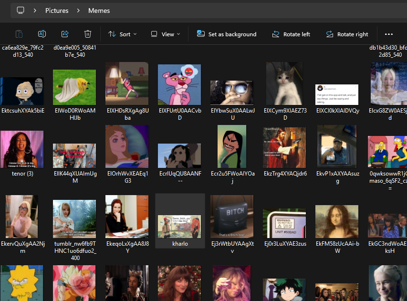Expand the chevron after the monitor icon
Viewport: 407px width, 301px height.
(x=34, y=10)
